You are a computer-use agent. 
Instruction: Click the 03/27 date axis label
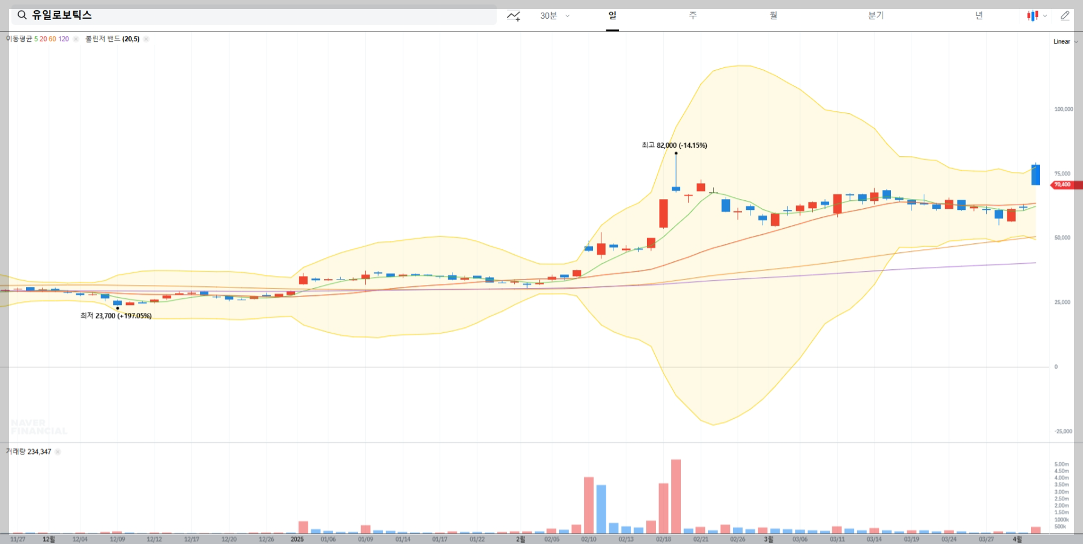point(986,539)
